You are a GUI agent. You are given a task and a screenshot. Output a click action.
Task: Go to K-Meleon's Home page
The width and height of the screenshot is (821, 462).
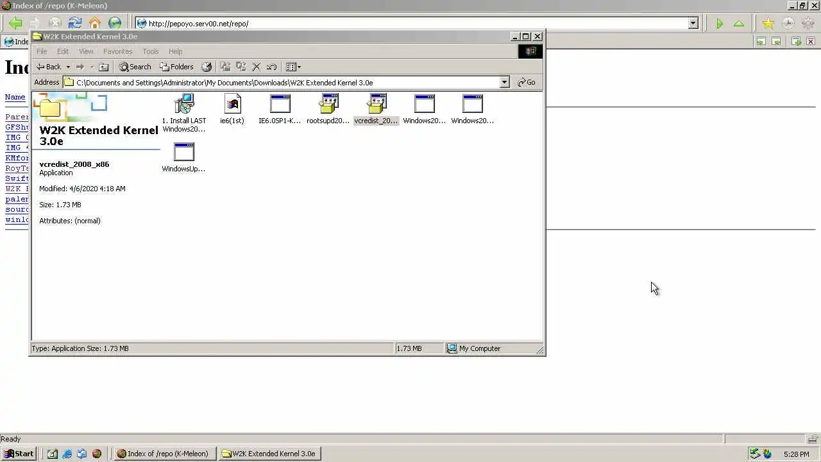click(x=95, y=23)
